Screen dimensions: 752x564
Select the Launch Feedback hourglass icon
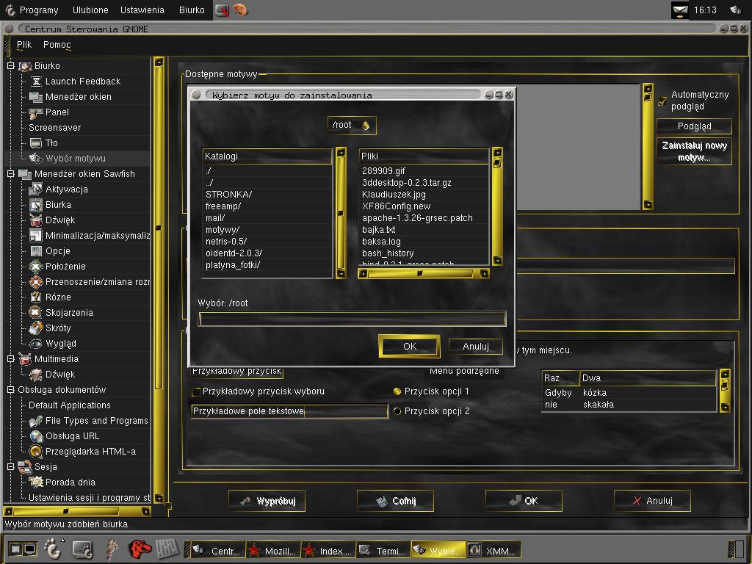pyautogui.click(x=36, y=81)
